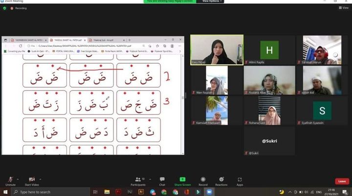Open the View layout menu
Viewport: 352px width, 196px height.
(x=345, y=8)
